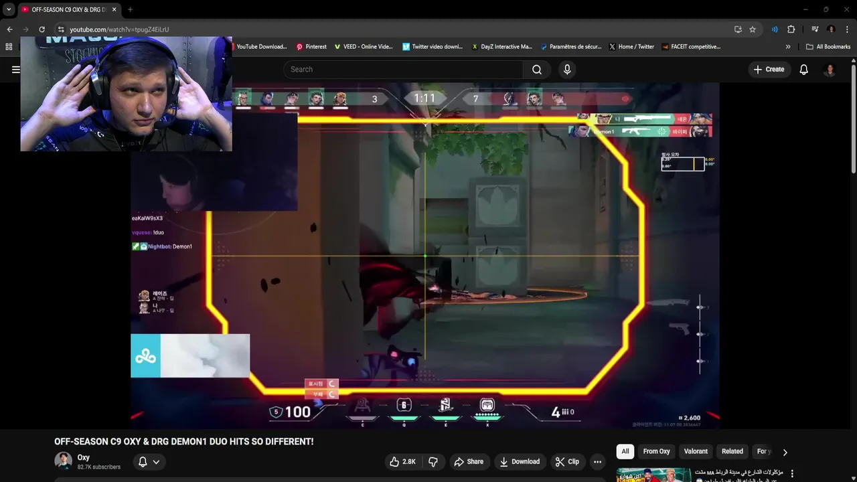This screenshot has width=857, height=482.
Task: Click the 82.7K subscribers text
Action: (x=98, y=467)
